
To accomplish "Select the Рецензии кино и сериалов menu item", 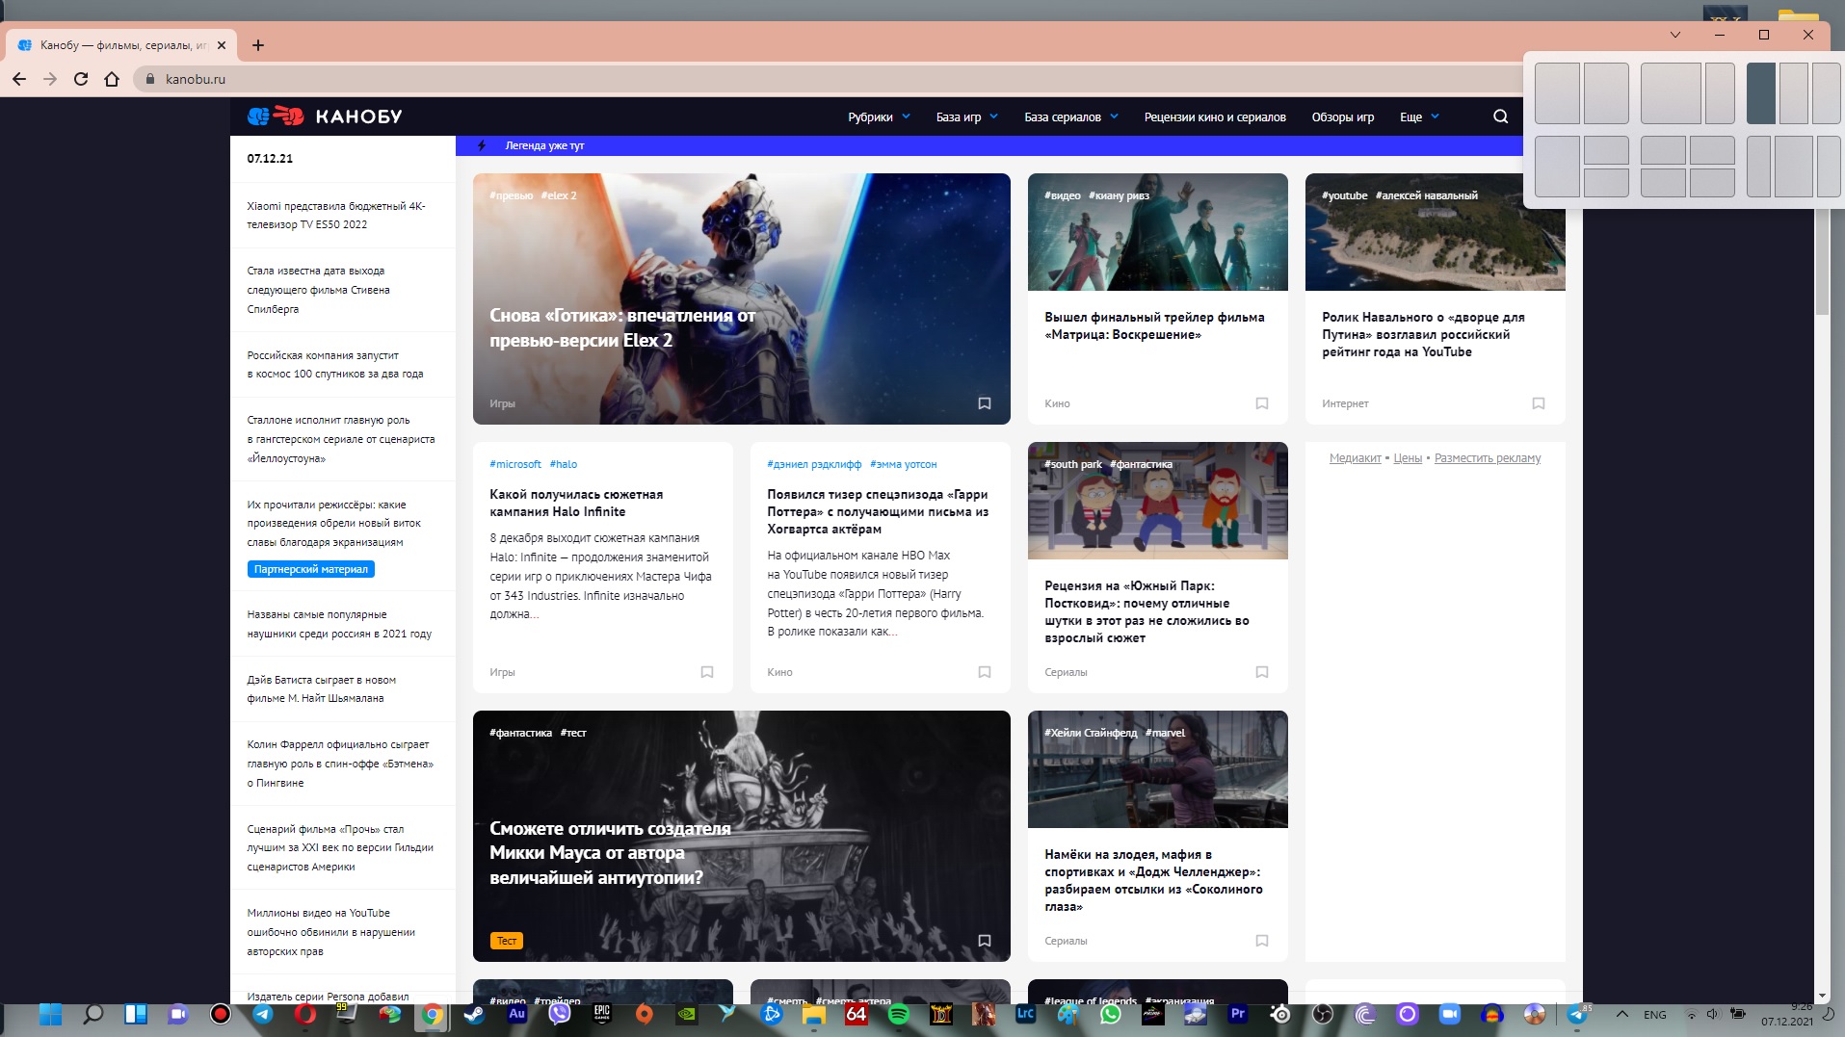I will tap(1215, 117).
